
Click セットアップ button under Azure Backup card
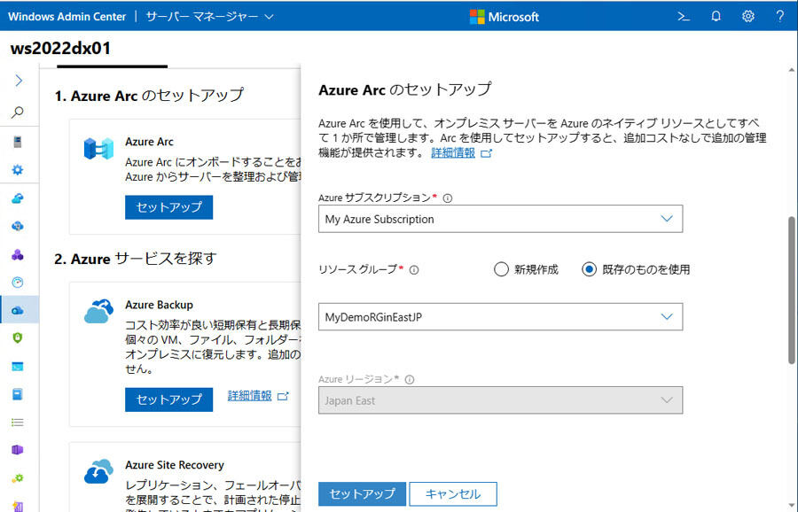pyautogui.click(x=169, y=400)
